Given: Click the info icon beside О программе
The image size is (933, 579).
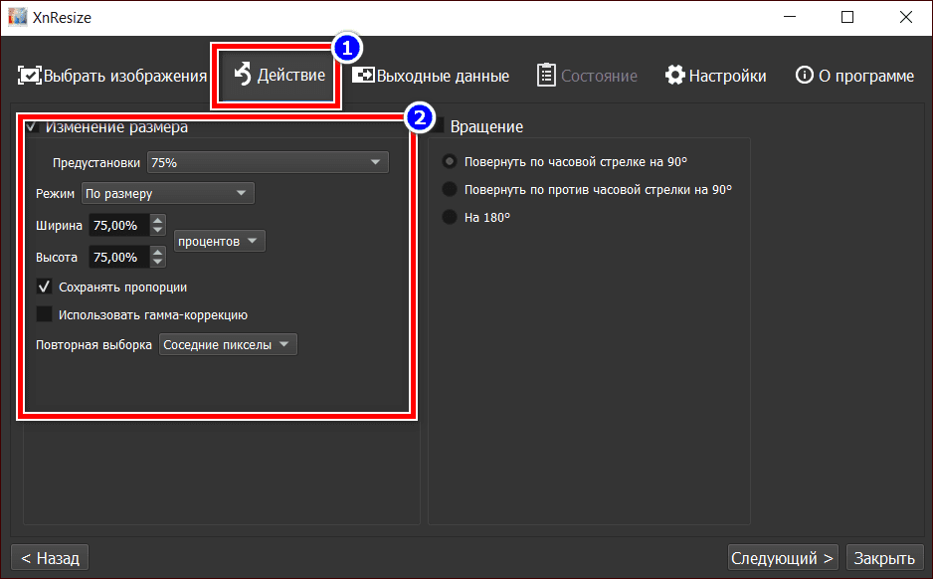Looking at the screenshot, I should pyautogui.click(x=804, y=75).
